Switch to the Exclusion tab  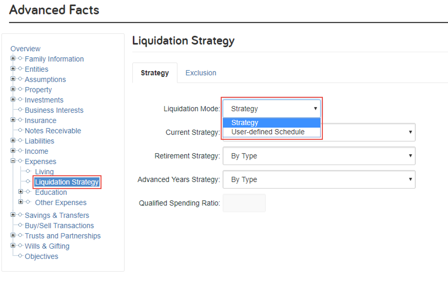pos(201,73)
